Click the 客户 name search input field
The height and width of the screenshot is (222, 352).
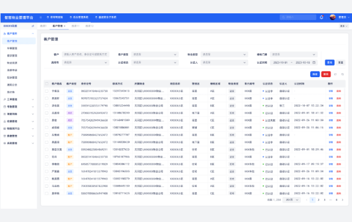(x=85, y=54)
